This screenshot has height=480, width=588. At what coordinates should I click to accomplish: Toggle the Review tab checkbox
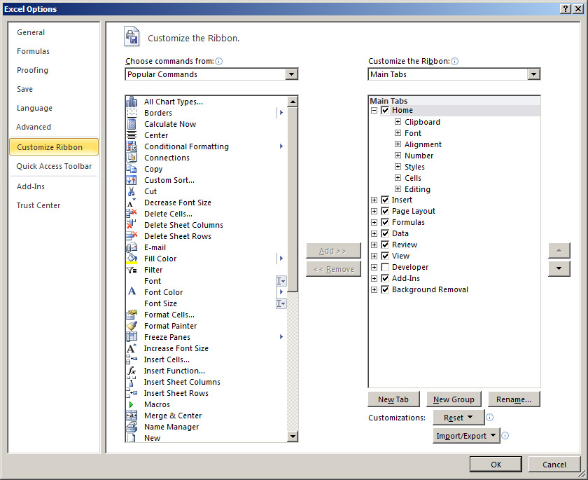pyautogui.click(x=385, y=245)
